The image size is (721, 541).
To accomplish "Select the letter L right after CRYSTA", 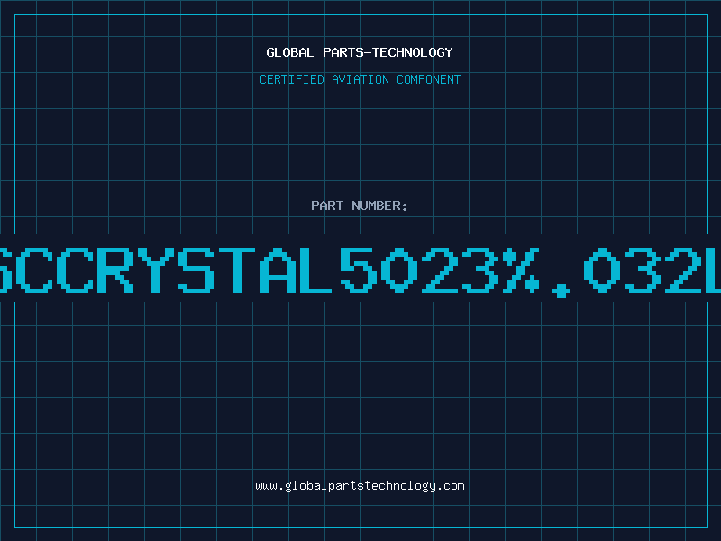I will click(x=317, y=269).
